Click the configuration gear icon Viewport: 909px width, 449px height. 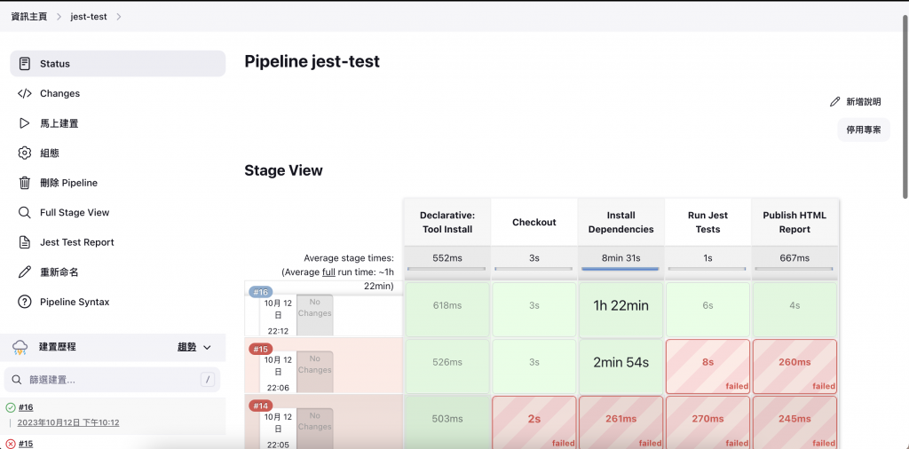click(x=25, y=153)
